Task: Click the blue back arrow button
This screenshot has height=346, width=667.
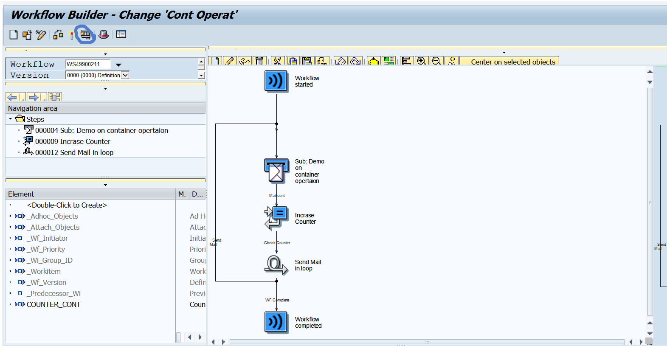Action: point(12,97)
